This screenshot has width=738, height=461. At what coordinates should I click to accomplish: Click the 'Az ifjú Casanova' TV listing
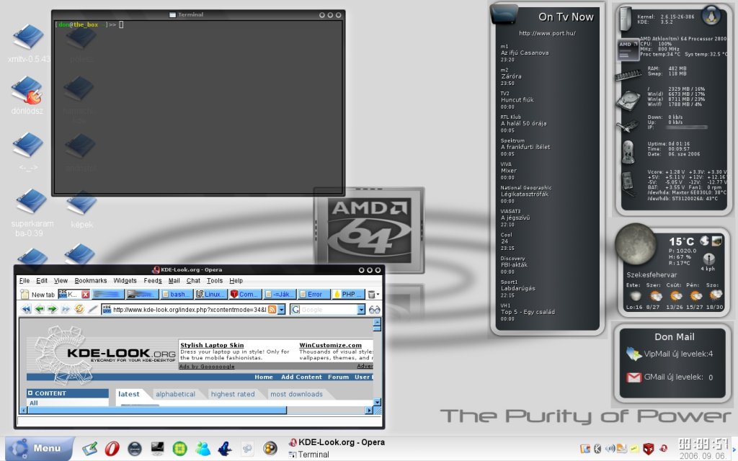[525, 53]
